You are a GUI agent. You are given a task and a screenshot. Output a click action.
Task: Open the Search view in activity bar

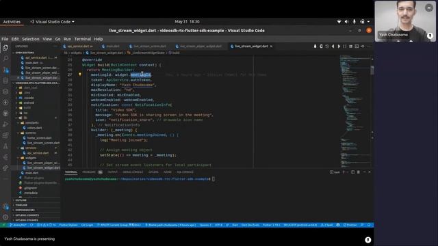[5, 59]
